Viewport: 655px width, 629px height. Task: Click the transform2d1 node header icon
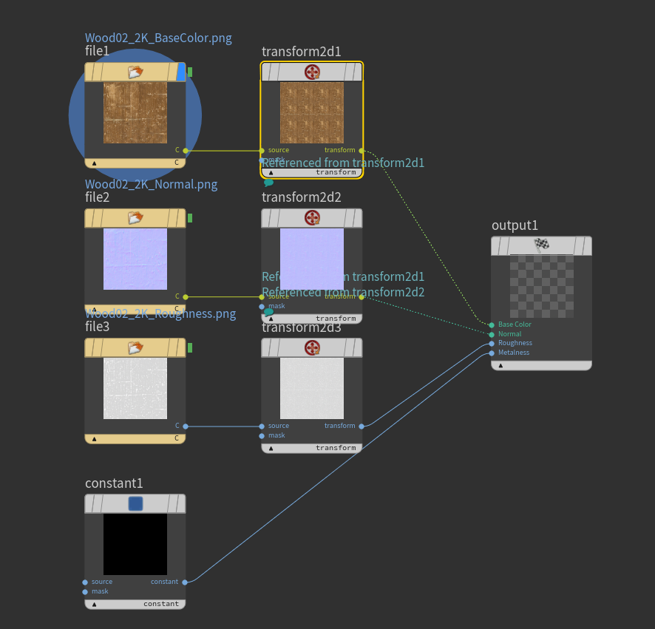tap(312, 72)
